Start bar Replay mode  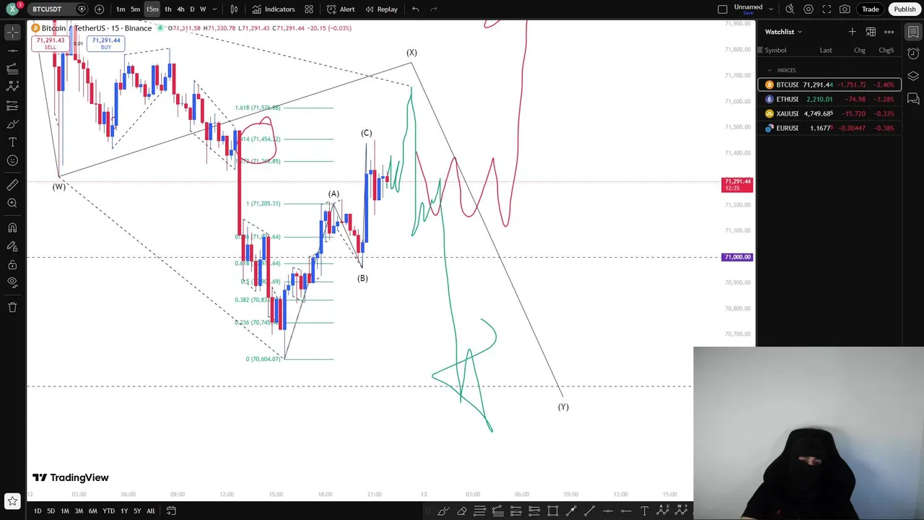pyautogui.click(x=381, y=9)
